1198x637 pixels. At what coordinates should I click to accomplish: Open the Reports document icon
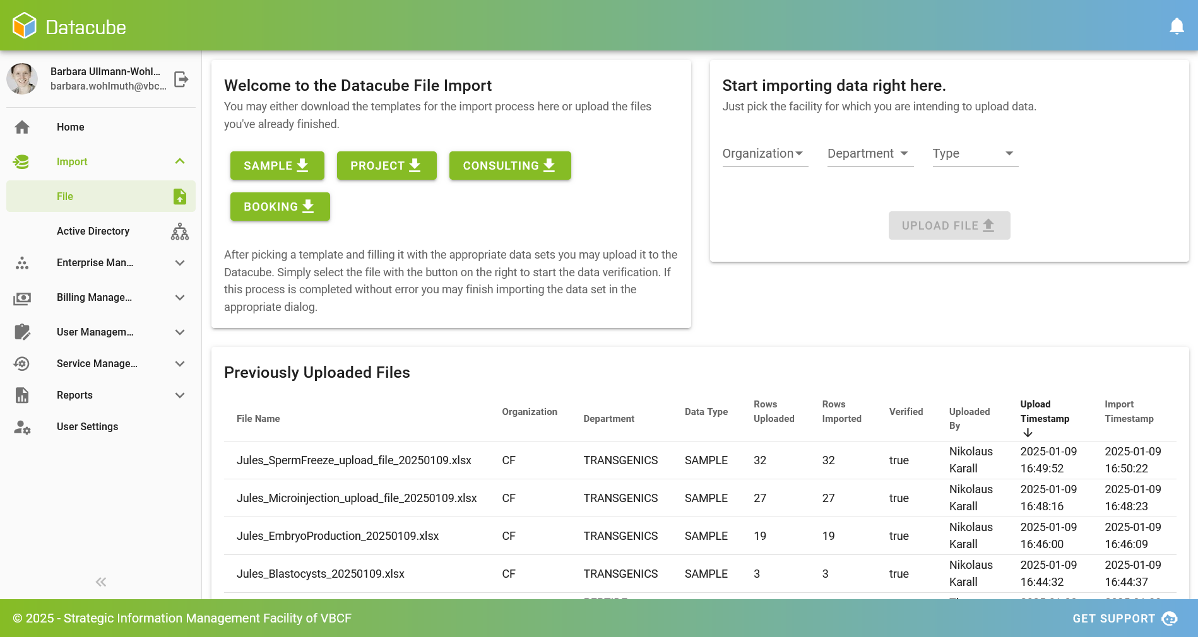21,395
